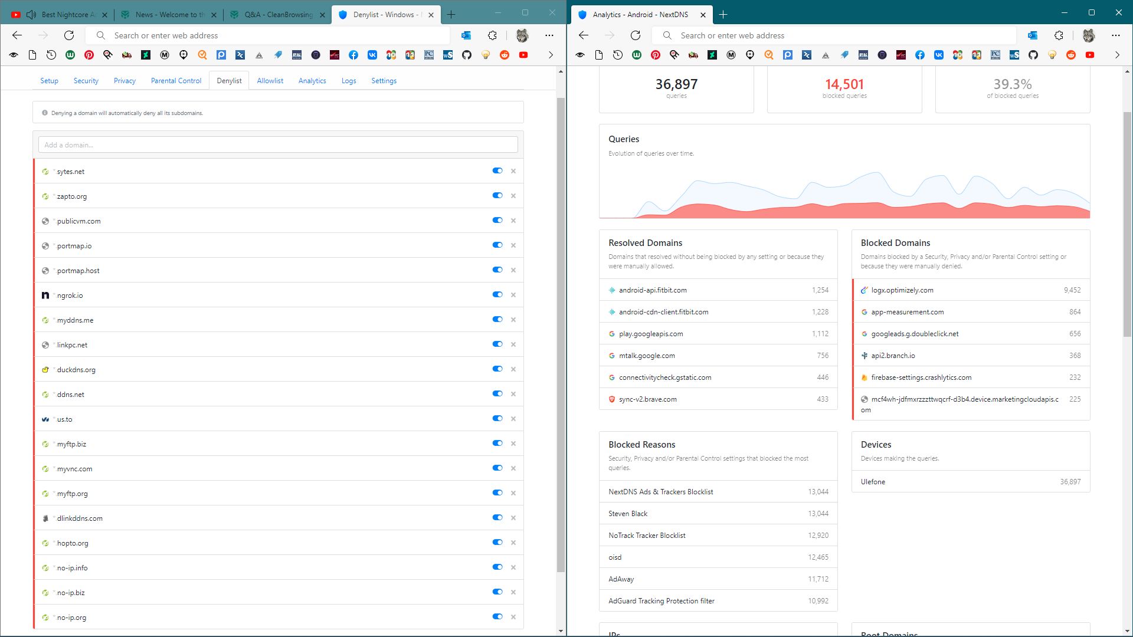This screenshot has width=1133, height=637.
Task: Open NextDNS Settings tab
Action: point(384,81)
